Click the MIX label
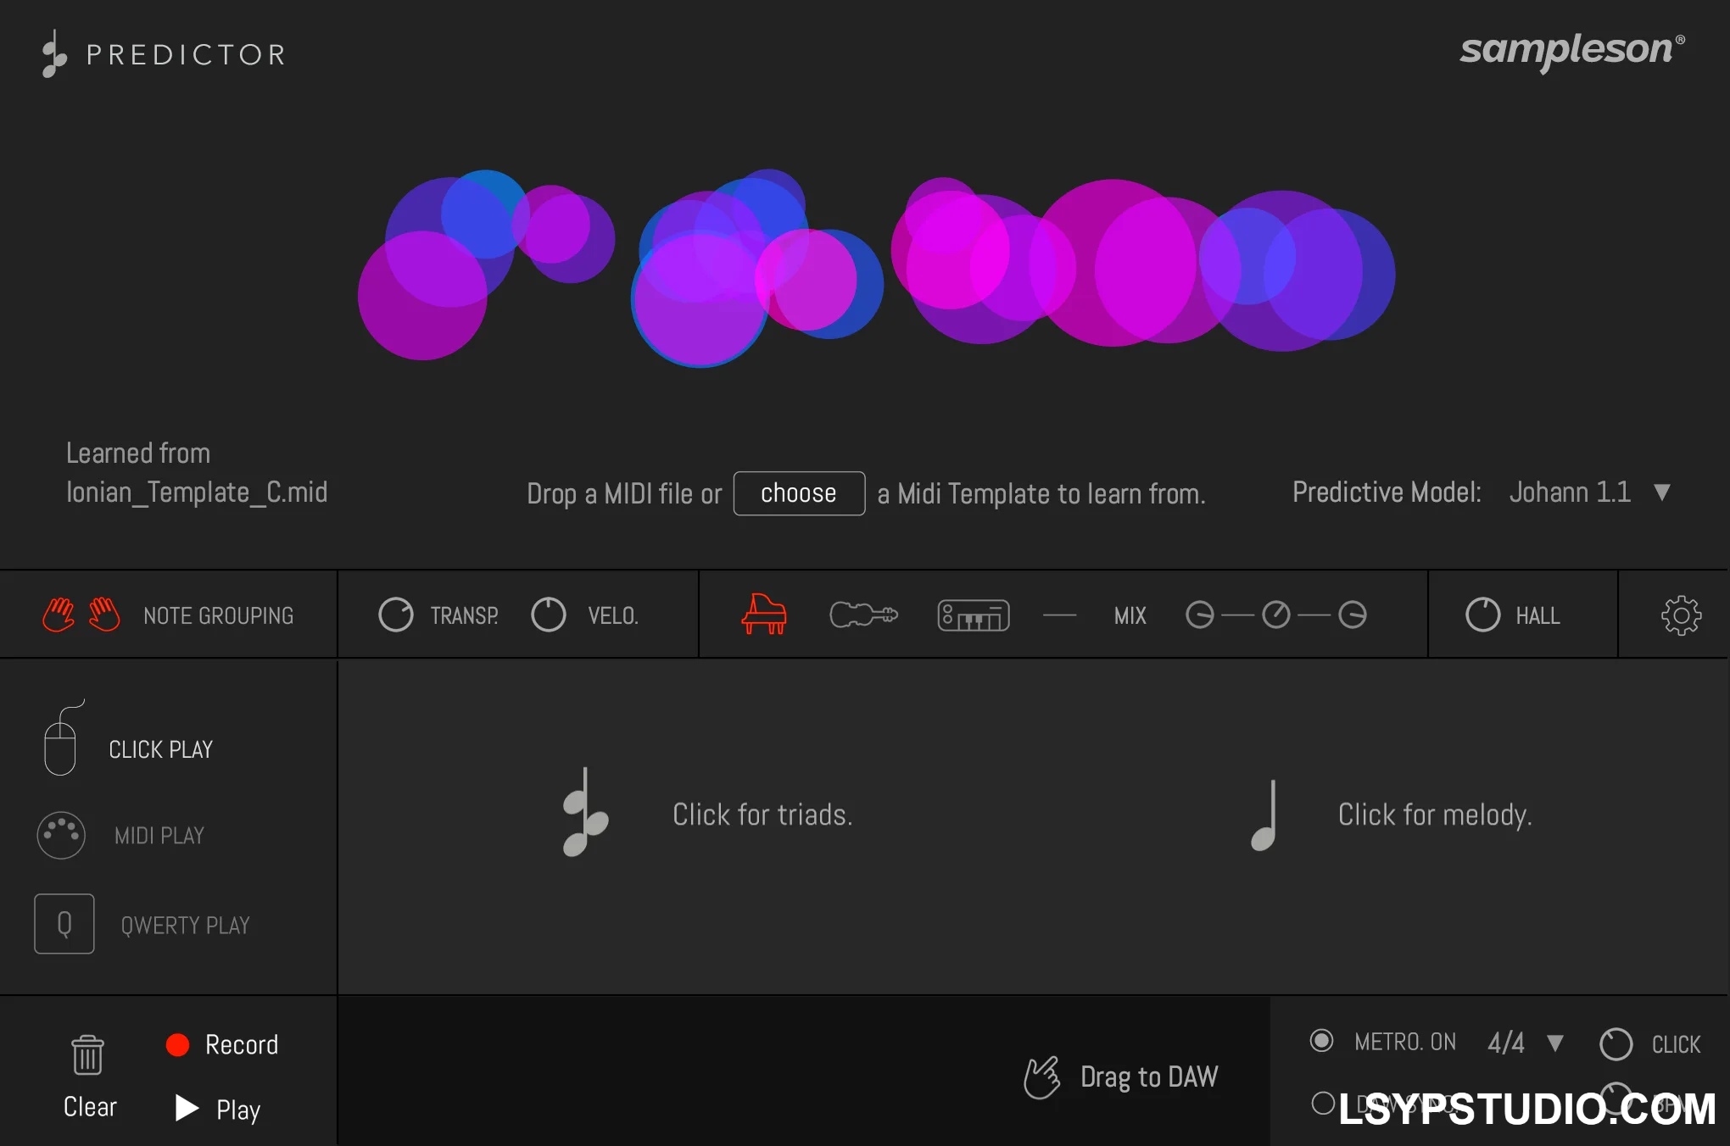Image resolution: width=1730 pixels, height=1146 pixels. pos(1130,615)
